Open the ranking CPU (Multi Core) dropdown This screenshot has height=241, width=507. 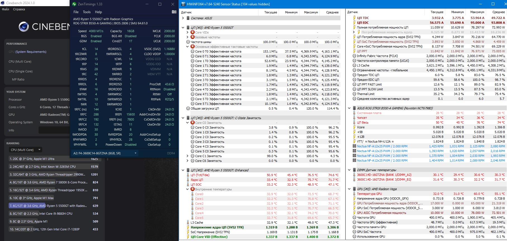[x=26, y=150]
